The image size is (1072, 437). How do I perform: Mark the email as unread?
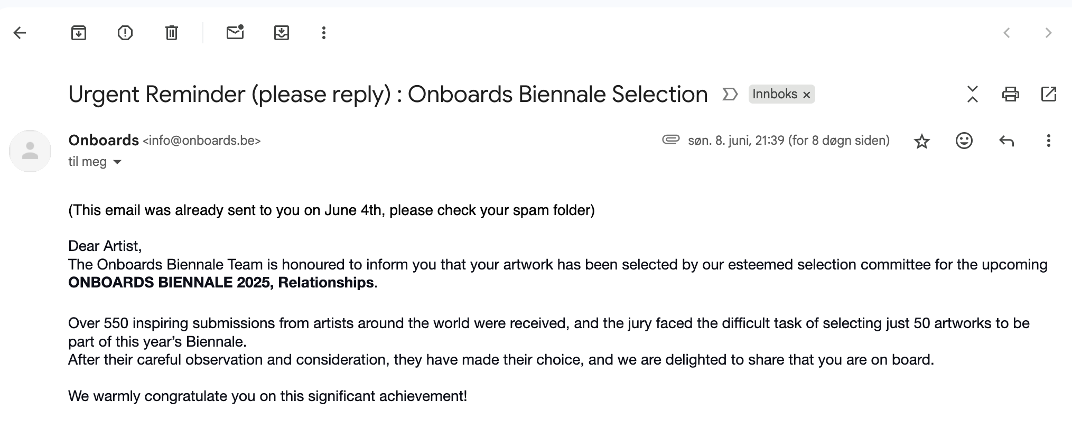pos(235,33)
